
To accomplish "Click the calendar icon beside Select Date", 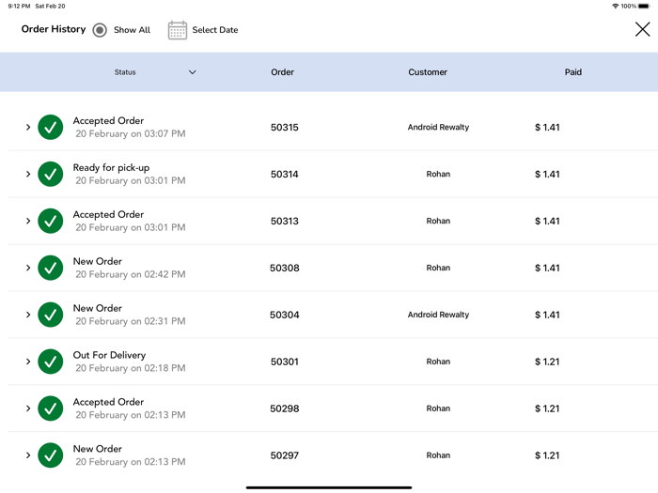I will click(178, 30).
